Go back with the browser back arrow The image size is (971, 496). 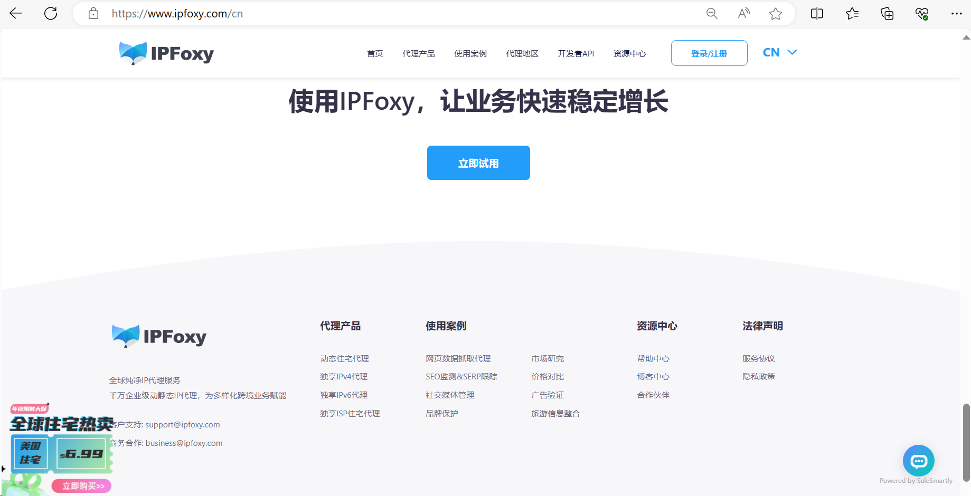pyautogui.click(x=16, y=14)
